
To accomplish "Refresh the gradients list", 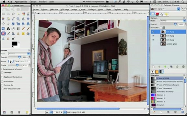I will tap(183, 112).
